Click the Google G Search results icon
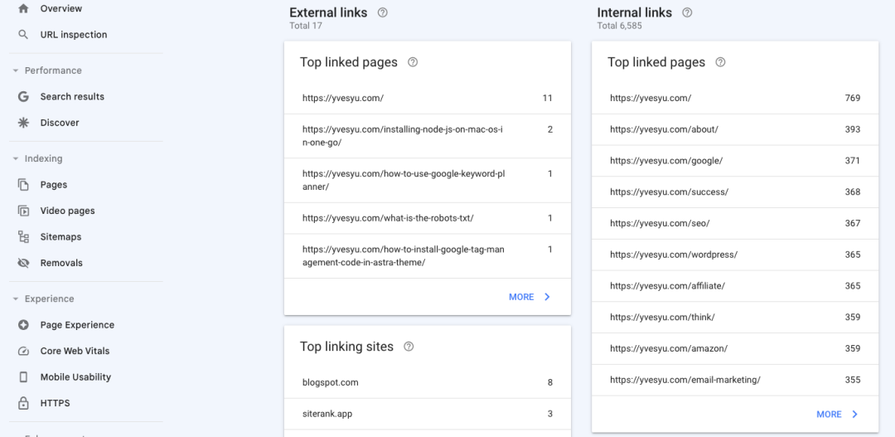The image size is (895, 437). click(x=23, y=96)
